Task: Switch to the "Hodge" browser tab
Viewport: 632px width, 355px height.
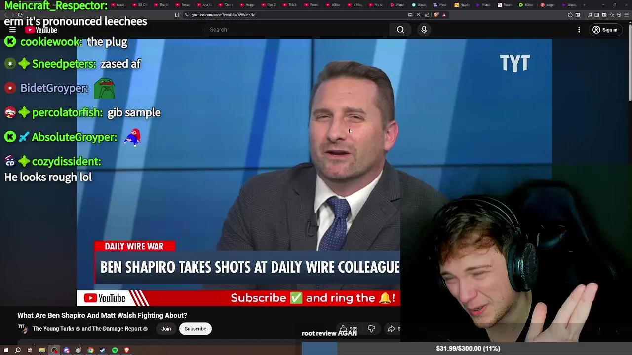Action: (248, 5)
